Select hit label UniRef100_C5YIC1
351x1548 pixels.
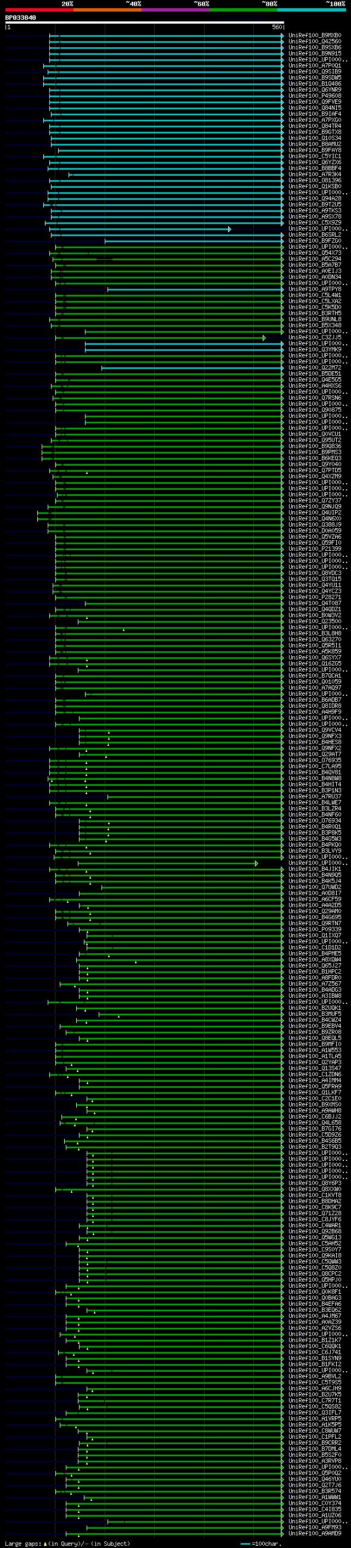pos(315,157)
